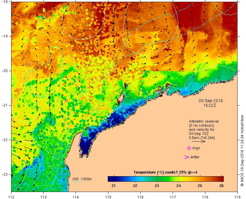The height and width of the screenshot is (199, 246).
Task: Click the '200 1000m' depth label
Action: point(82,179)
